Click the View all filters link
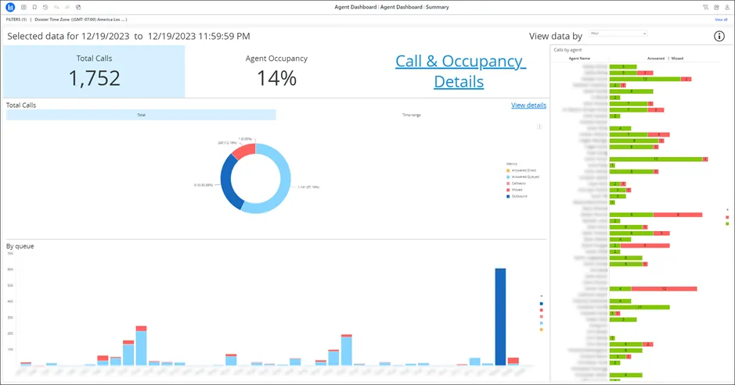The image size is (735, 385). 721,20
